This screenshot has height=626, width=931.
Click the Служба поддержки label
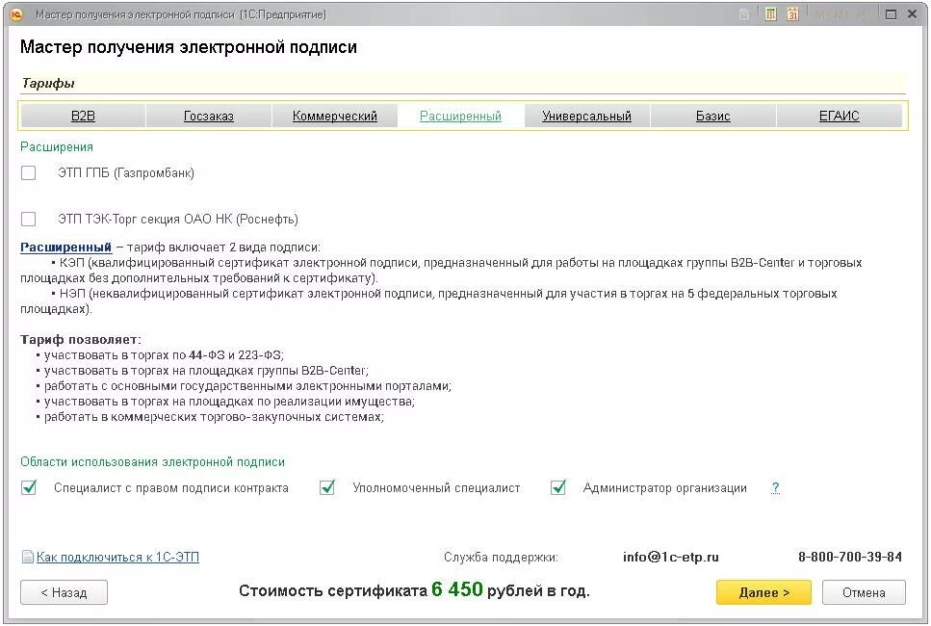click(x=501, y=557)
